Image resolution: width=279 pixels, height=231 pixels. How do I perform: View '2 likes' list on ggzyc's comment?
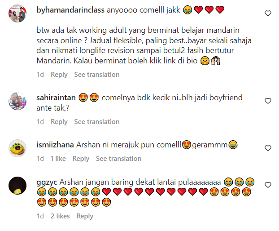[x=60, y=216]
